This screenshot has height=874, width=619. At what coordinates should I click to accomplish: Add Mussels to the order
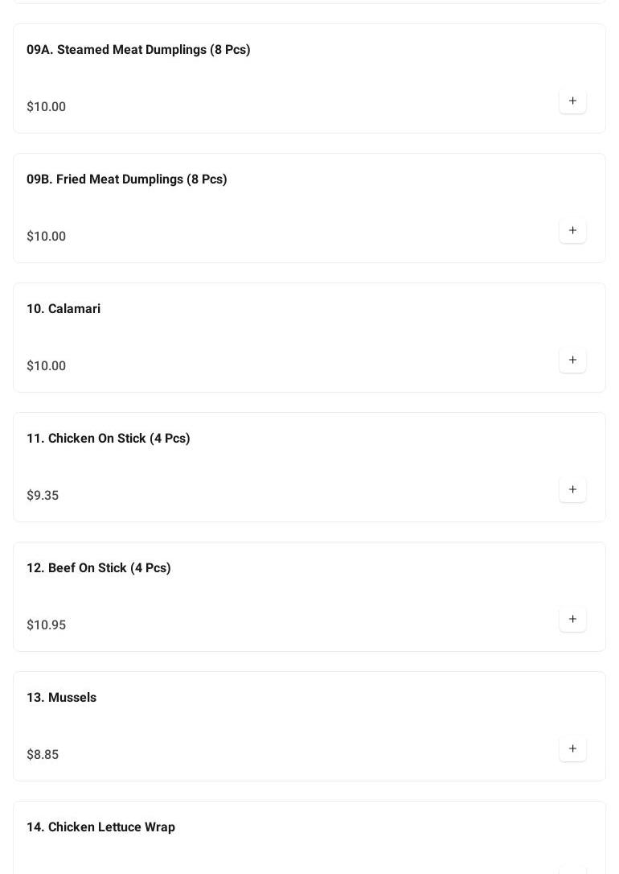(572, 749)
